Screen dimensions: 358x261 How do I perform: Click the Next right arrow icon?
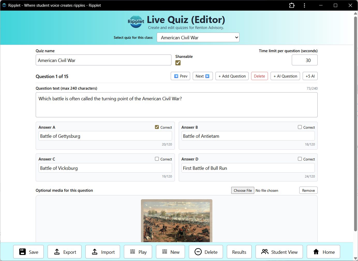pyautogui.click(x=207, y=76)
